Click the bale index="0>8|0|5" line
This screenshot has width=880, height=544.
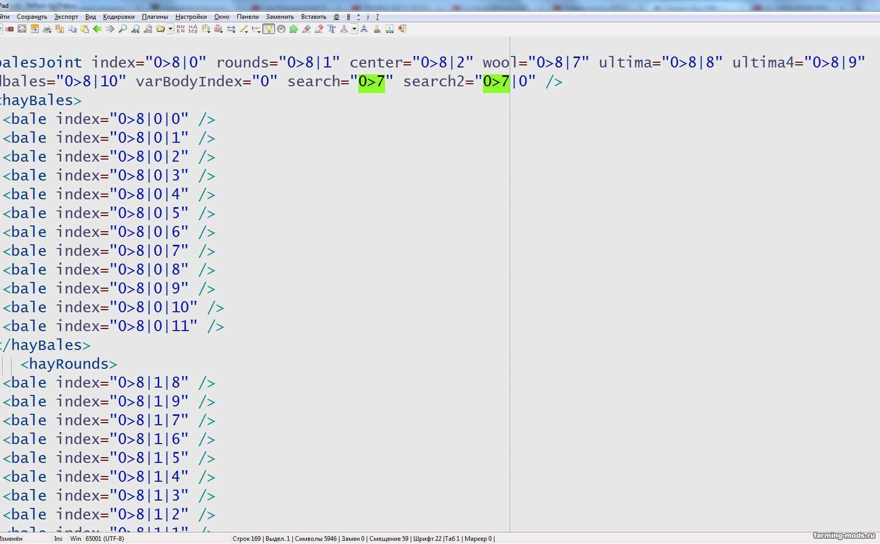(109, 213)
